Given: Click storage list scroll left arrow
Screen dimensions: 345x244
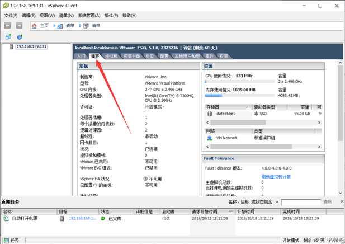Looking at the screenshot, I should pos(207,123).
